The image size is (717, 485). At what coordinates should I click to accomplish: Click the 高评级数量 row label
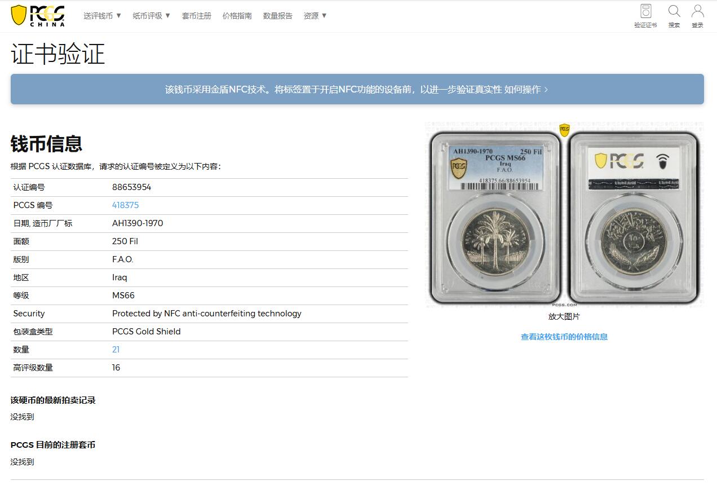coord(33,368)
